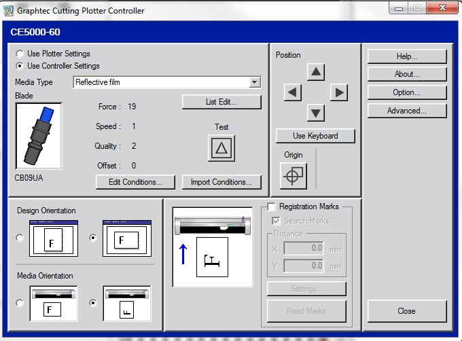
Task: Open the About dialog
Action: coord(407,74)
